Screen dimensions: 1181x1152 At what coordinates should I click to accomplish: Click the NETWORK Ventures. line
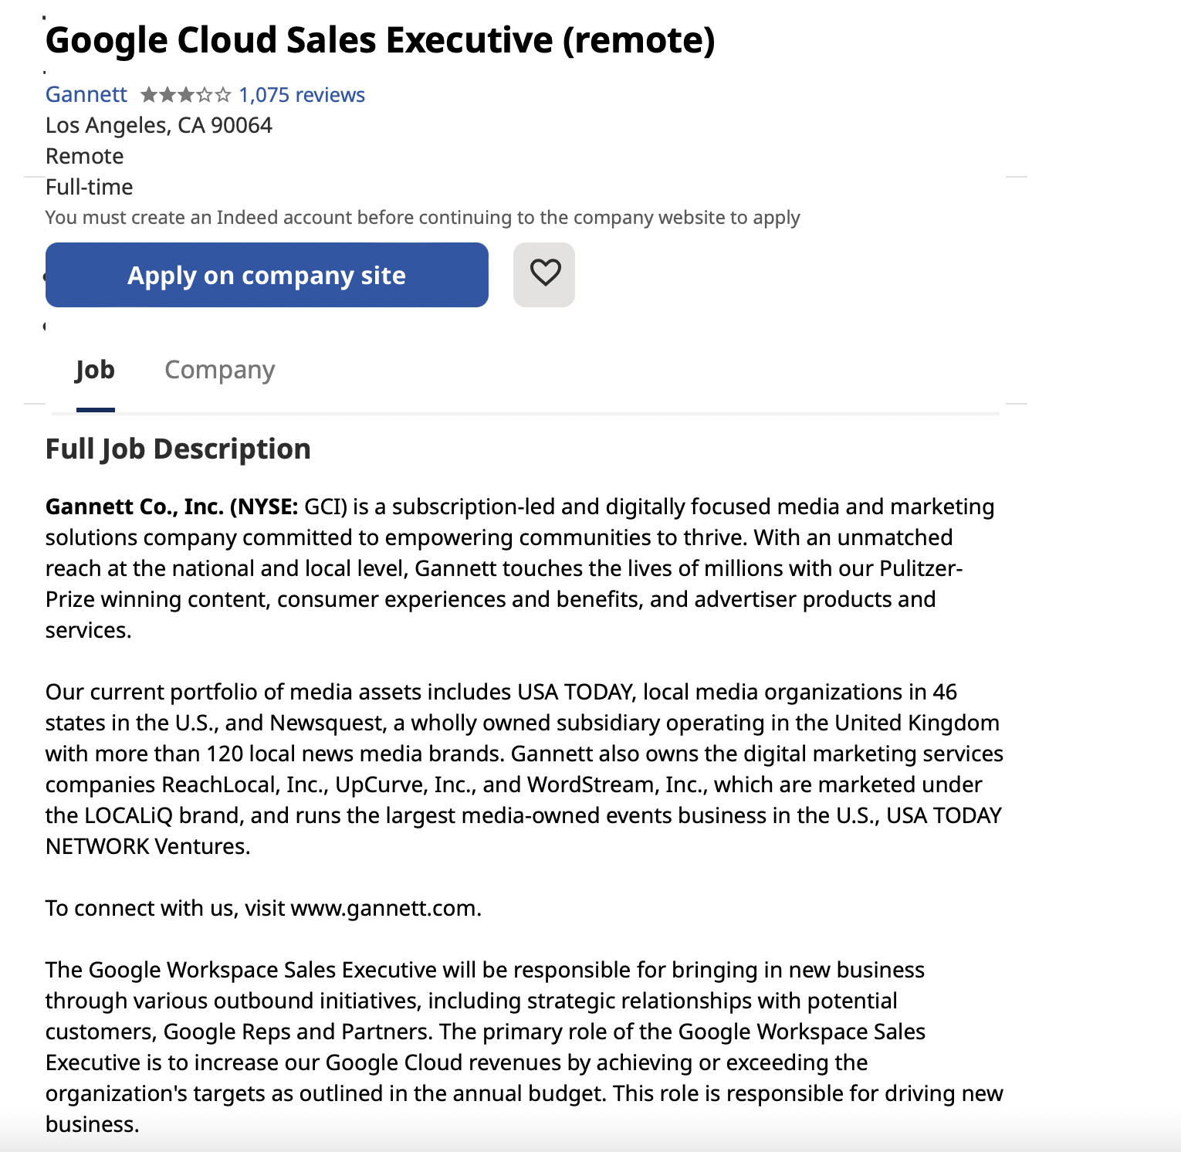click(148, 846)
